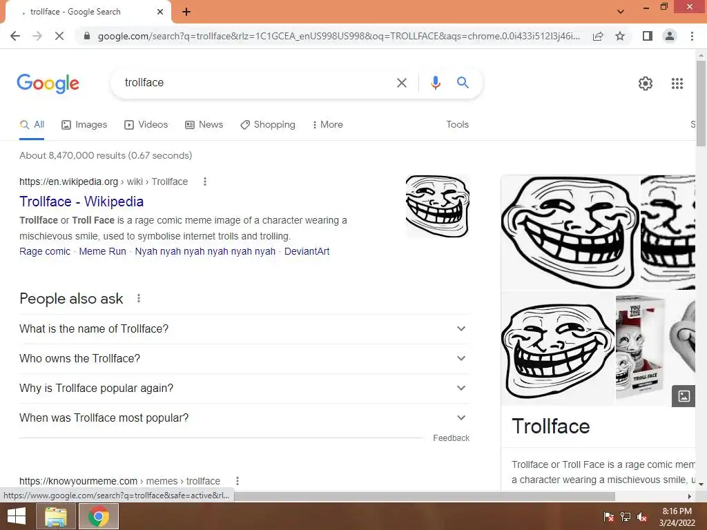This screenshot has width=707, height=530.
Task: Open Windows Start menu
Action: (17, 516)
